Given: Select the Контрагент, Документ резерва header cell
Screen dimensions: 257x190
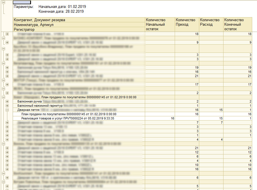Looking at the screenshot, I should (x=39, y=20).
